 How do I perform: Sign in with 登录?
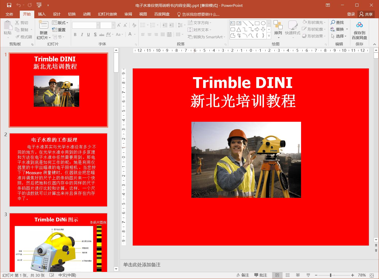pos(351,14)
